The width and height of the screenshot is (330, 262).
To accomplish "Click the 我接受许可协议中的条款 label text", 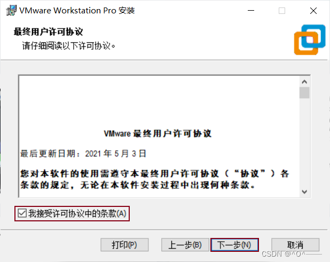I will pos(77,213).
